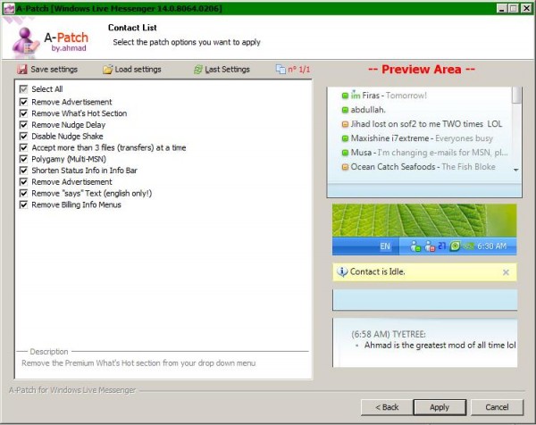The height and width of the screenshot is (425, 536).
Task: Click the info icon in Contact is Idle bar
Action: click(x=342, y=272)
